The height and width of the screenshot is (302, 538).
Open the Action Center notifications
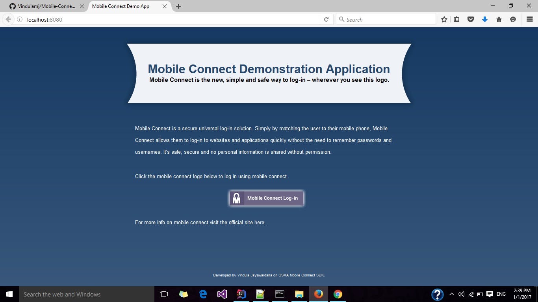click(490, 294)
